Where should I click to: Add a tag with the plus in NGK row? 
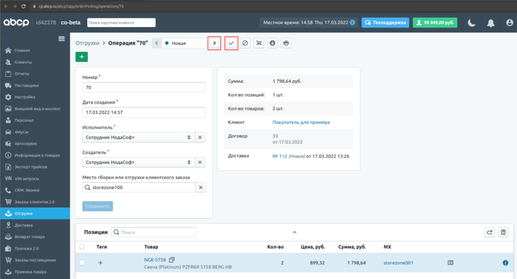coord(100,263)
